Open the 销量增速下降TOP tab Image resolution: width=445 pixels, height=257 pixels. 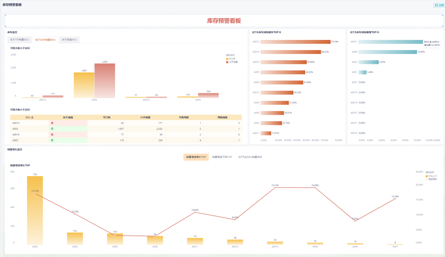[222, 157]
